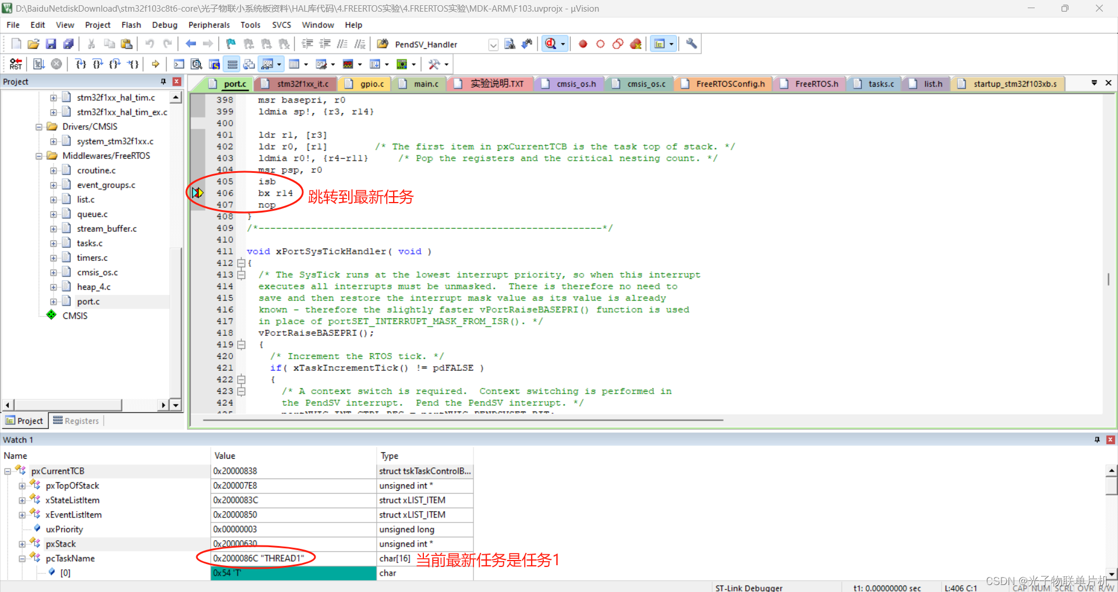Insert breakpoint with the red dot icon
The width and height of the screenshot is (1118, 592).
click(x=583, y=44)
